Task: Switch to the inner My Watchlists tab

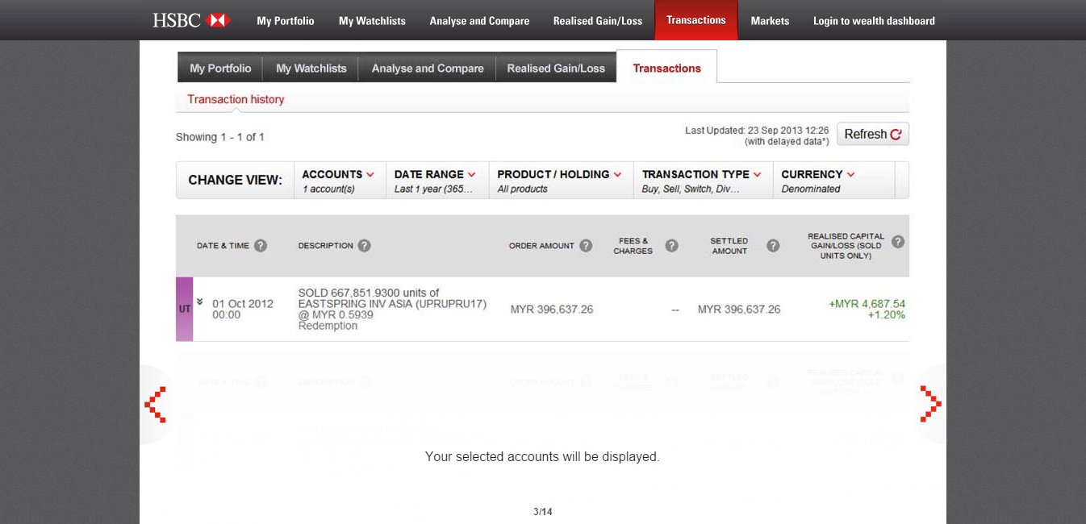Action: pos(311,69)
